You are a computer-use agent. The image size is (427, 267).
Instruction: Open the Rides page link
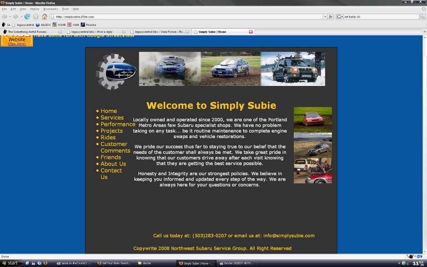coord(108,137)
